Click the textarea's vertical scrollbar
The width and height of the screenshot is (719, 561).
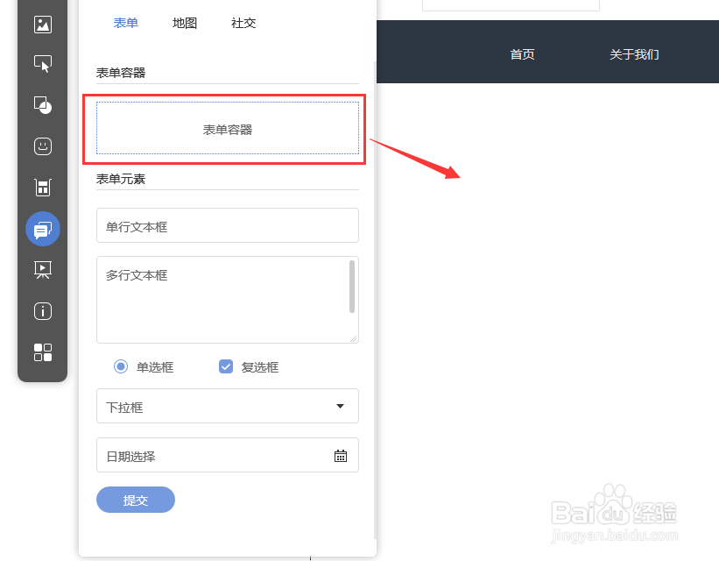point(352,287)
